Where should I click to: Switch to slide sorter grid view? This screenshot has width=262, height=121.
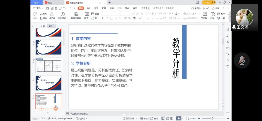(x=167, y=118)
